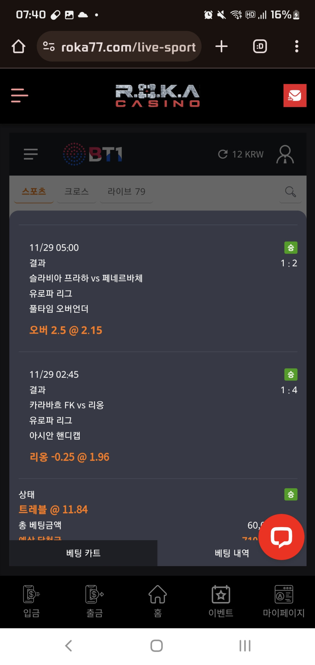Image resolution: width=315 pixels, height=665 pixels.
Task: Open the 베팅 카트 tab
Action: coord(83,553)
